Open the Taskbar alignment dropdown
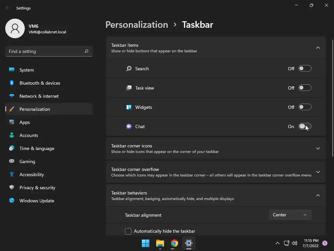 coord(290,215)
